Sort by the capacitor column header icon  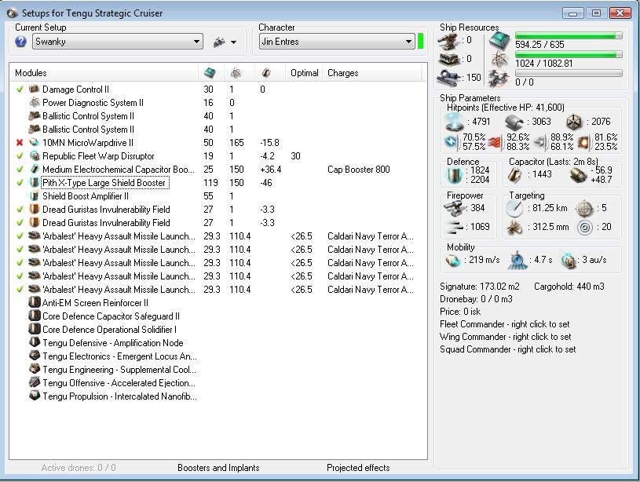(x=266, y=73)
